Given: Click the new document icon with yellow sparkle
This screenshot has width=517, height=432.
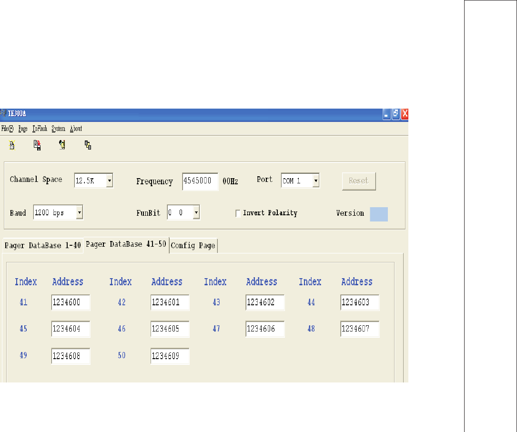Looking at the screenshot, I should pyautogui.click(x=12, y=145).
